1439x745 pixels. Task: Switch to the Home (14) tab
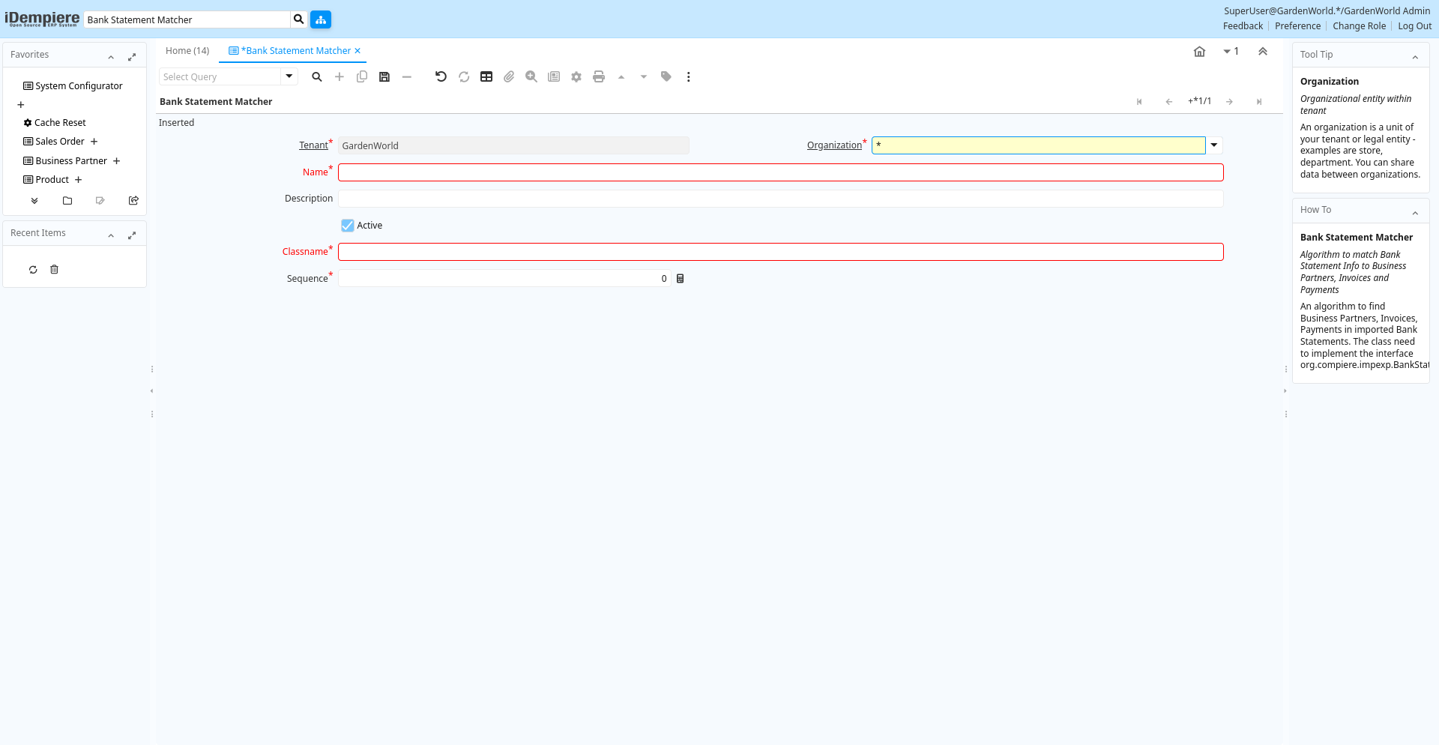point(187,51)
